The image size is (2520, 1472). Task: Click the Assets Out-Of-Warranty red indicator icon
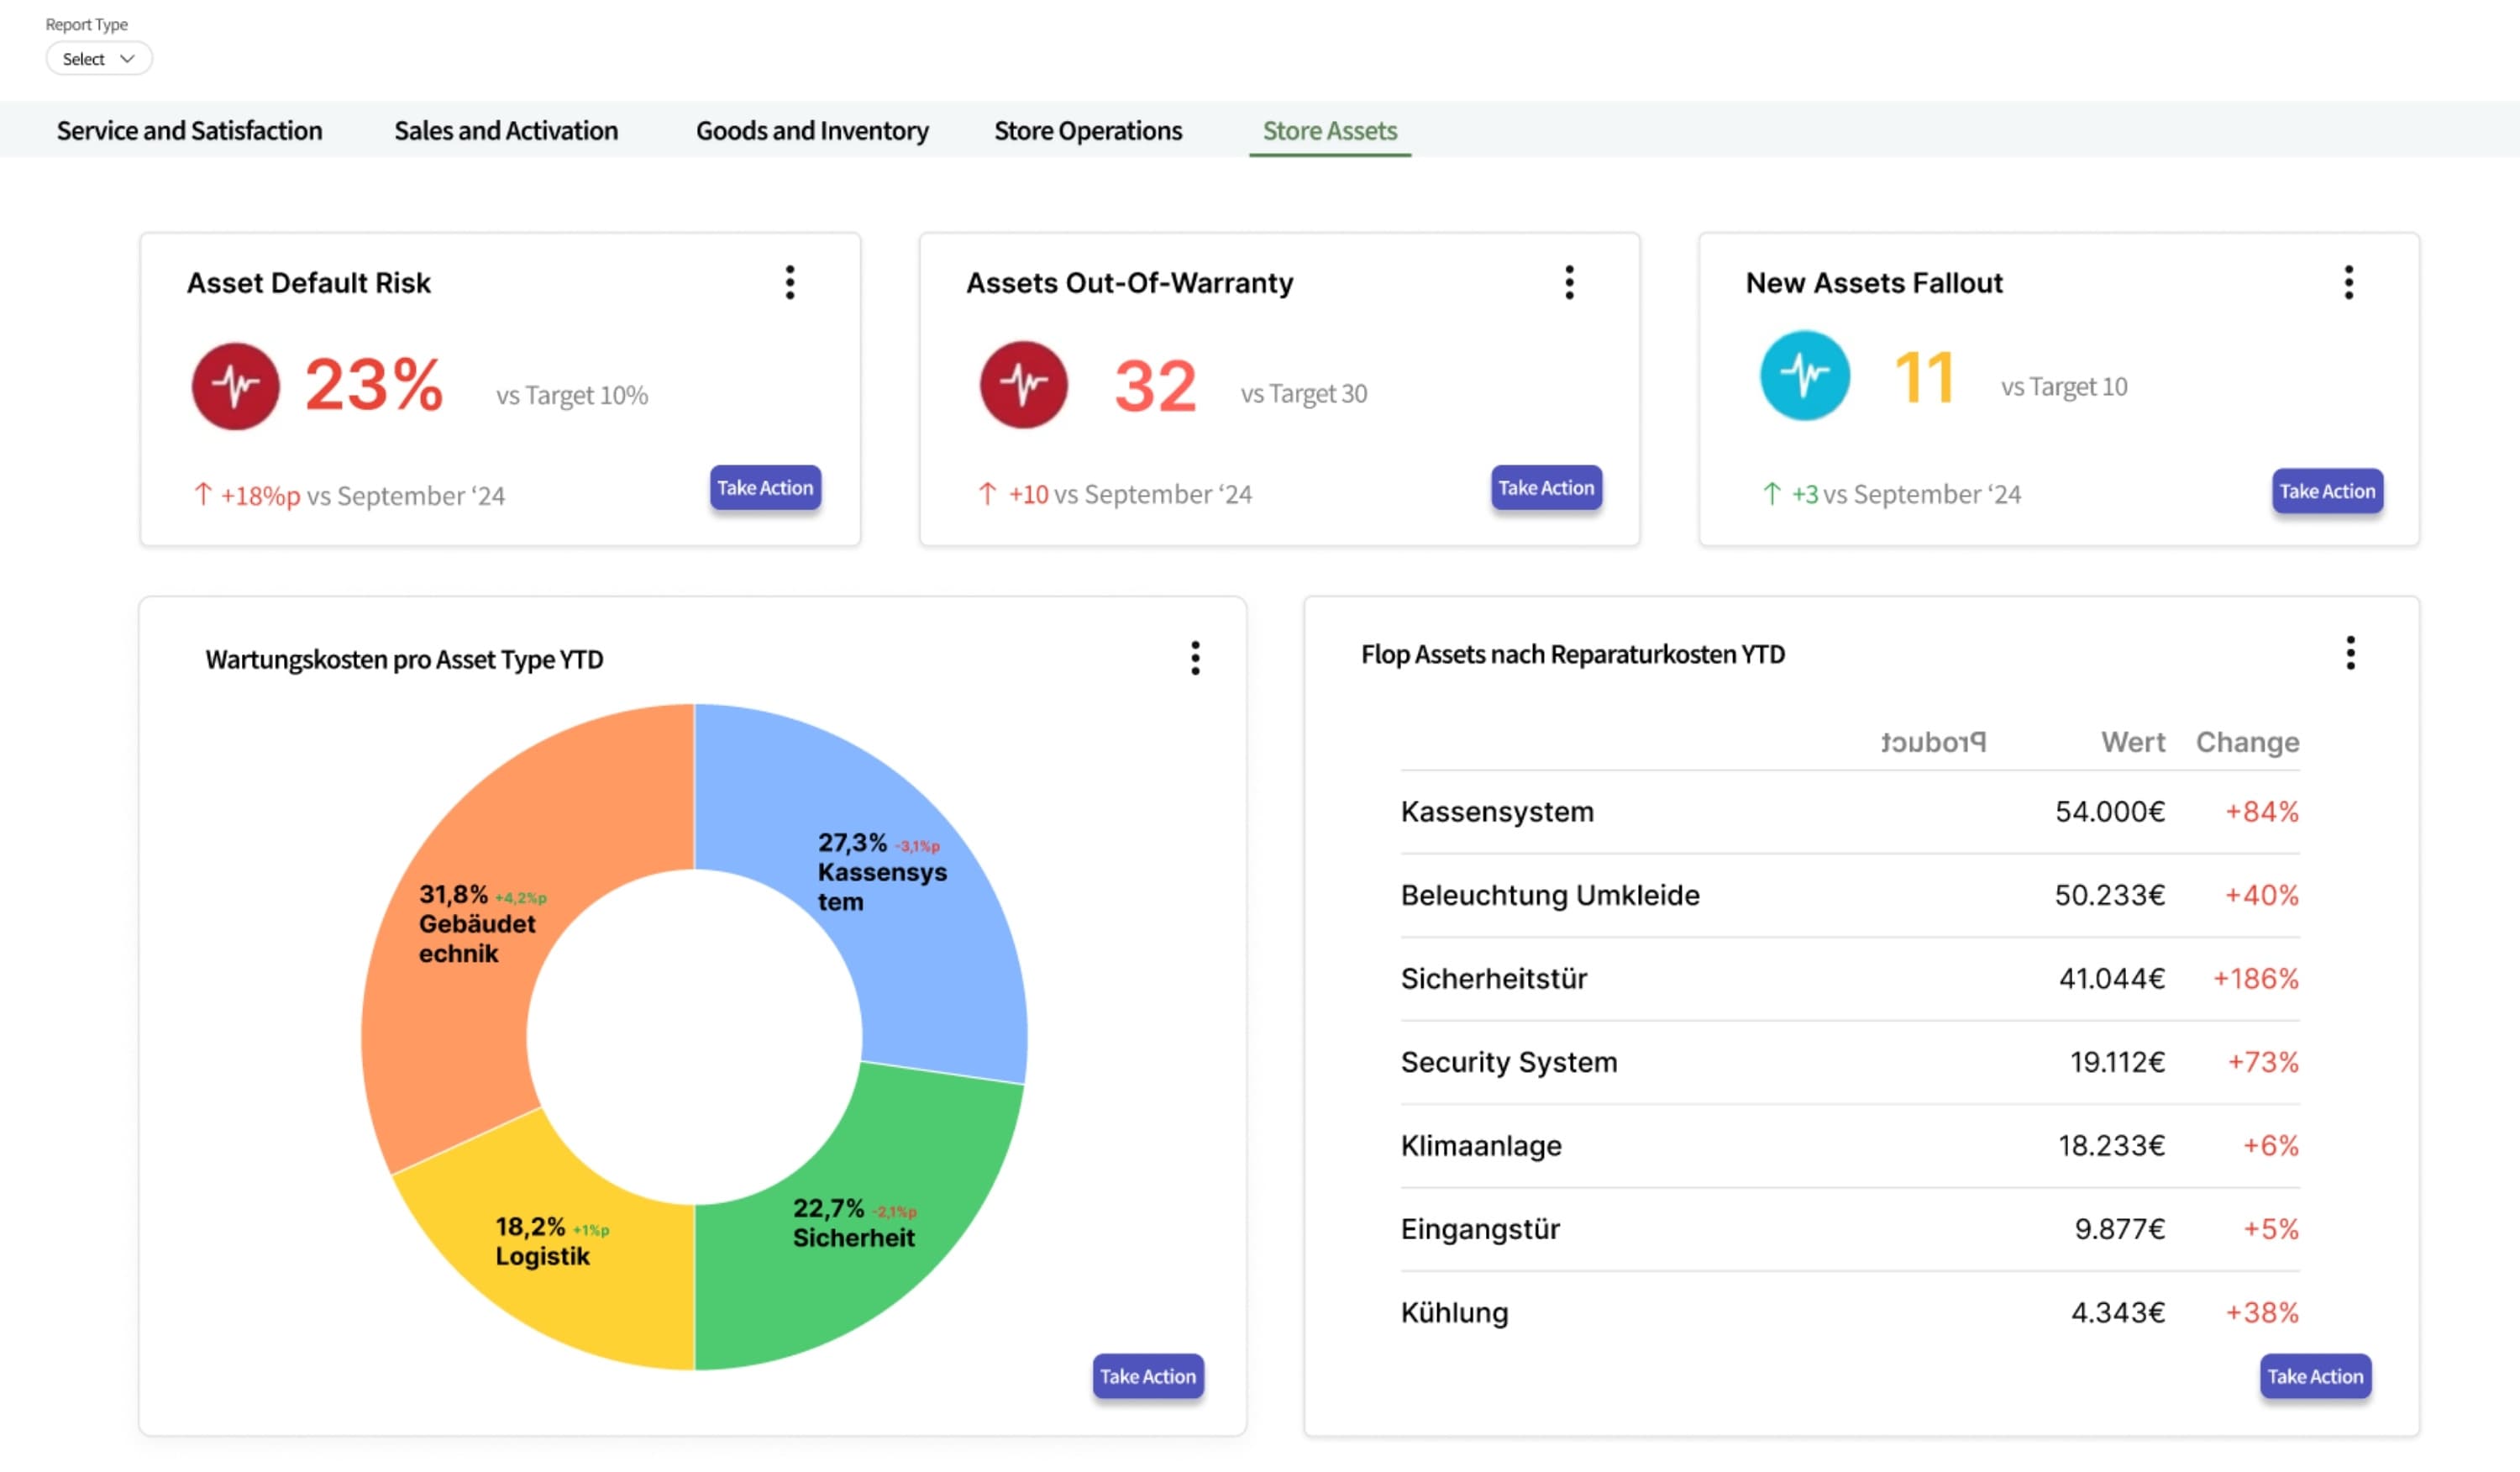coord(1022,385)
